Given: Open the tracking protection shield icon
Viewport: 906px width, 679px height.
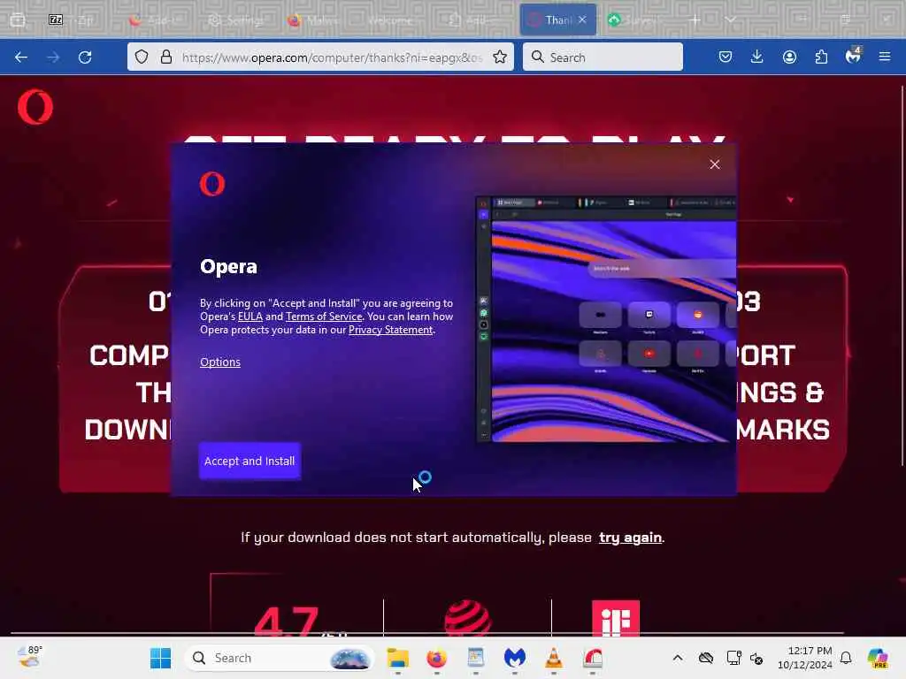Looking at the screenshot, I should point(142,57).
